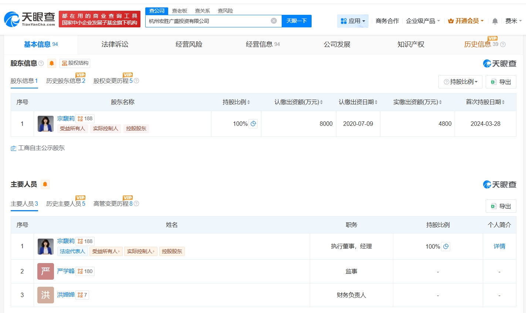526x313 pixels.
Task: Open the help icon beside 股东信息 title
Action: (x=41, y=63)
